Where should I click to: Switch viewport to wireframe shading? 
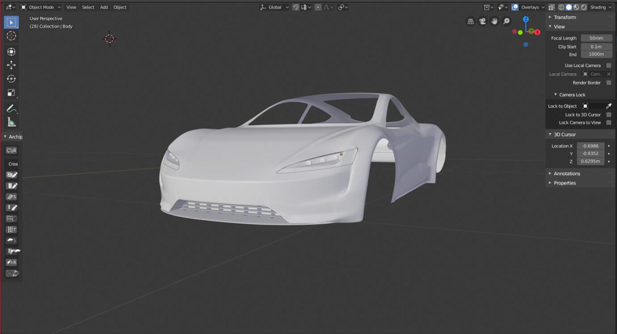(x=561, y=7)
